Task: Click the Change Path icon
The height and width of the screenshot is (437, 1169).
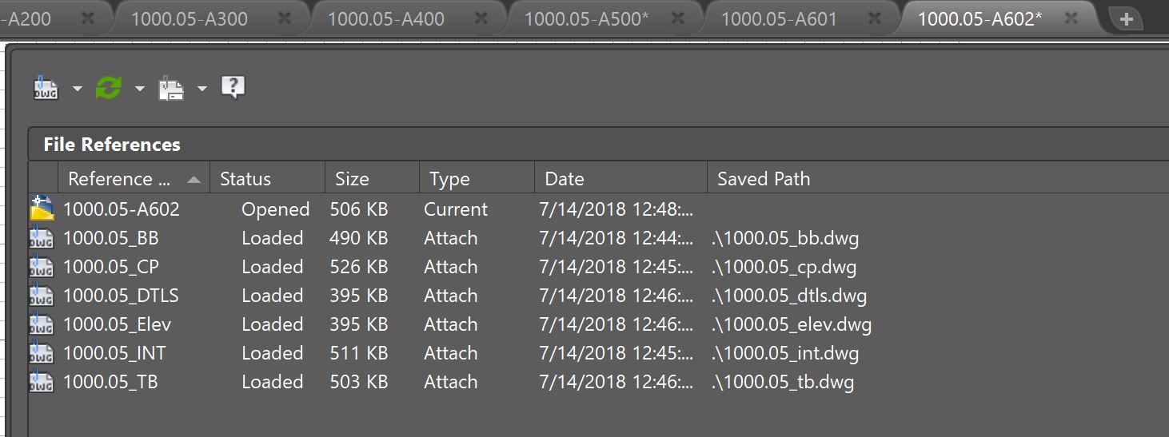Action: point(171,88)
